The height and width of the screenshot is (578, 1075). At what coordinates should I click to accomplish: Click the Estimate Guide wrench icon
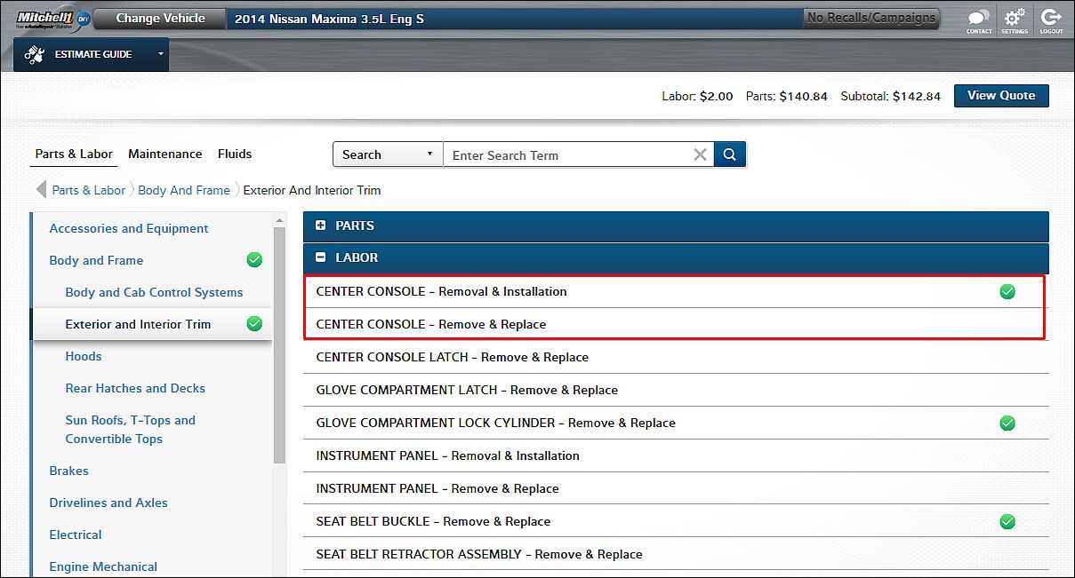pos(35,54)
